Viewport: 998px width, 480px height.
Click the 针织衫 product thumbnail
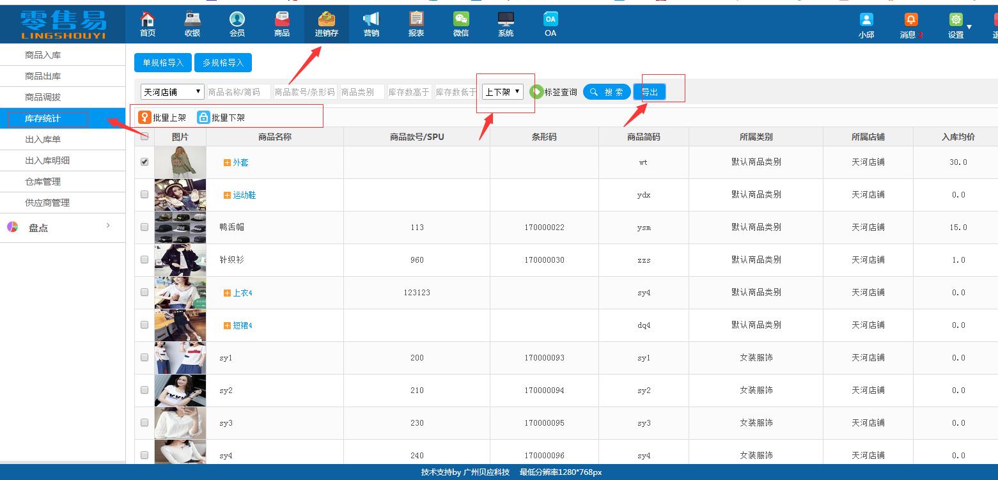point(180,259)
